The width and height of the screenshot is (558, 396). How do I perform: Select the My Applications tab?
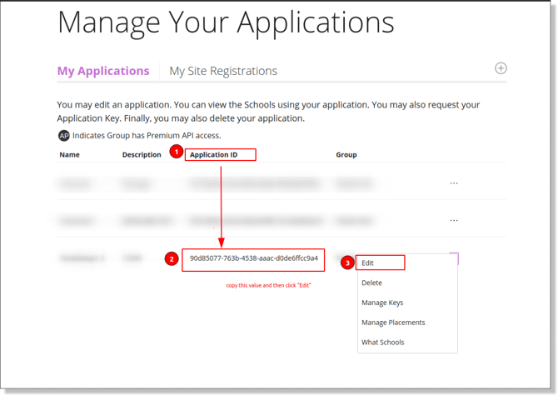coord(103,71)
